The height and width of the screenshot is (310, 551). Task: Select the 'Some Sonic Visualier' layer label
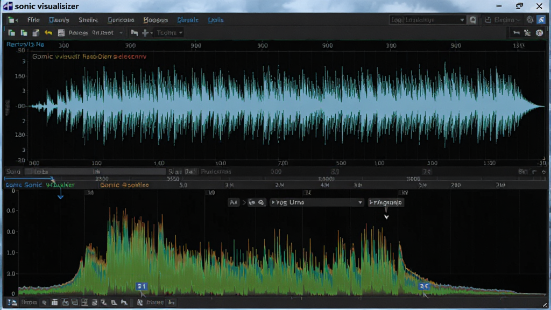pos(40,185)
